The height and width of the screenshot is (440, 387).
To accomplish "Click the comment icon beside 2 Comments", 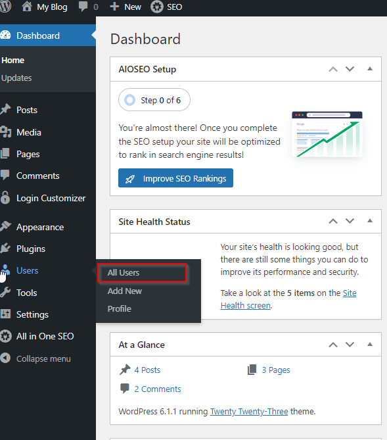I will pyautogui.click(x=125, y=388).
